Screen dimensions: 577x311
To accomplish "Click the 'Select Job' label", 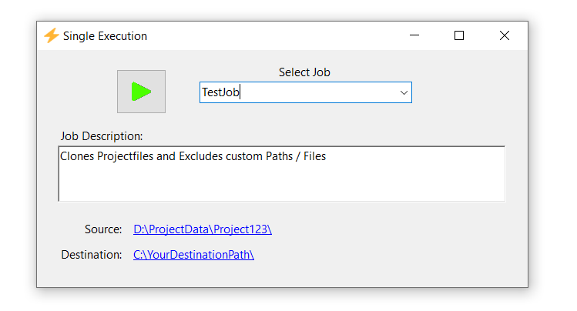I will point(304,72).
